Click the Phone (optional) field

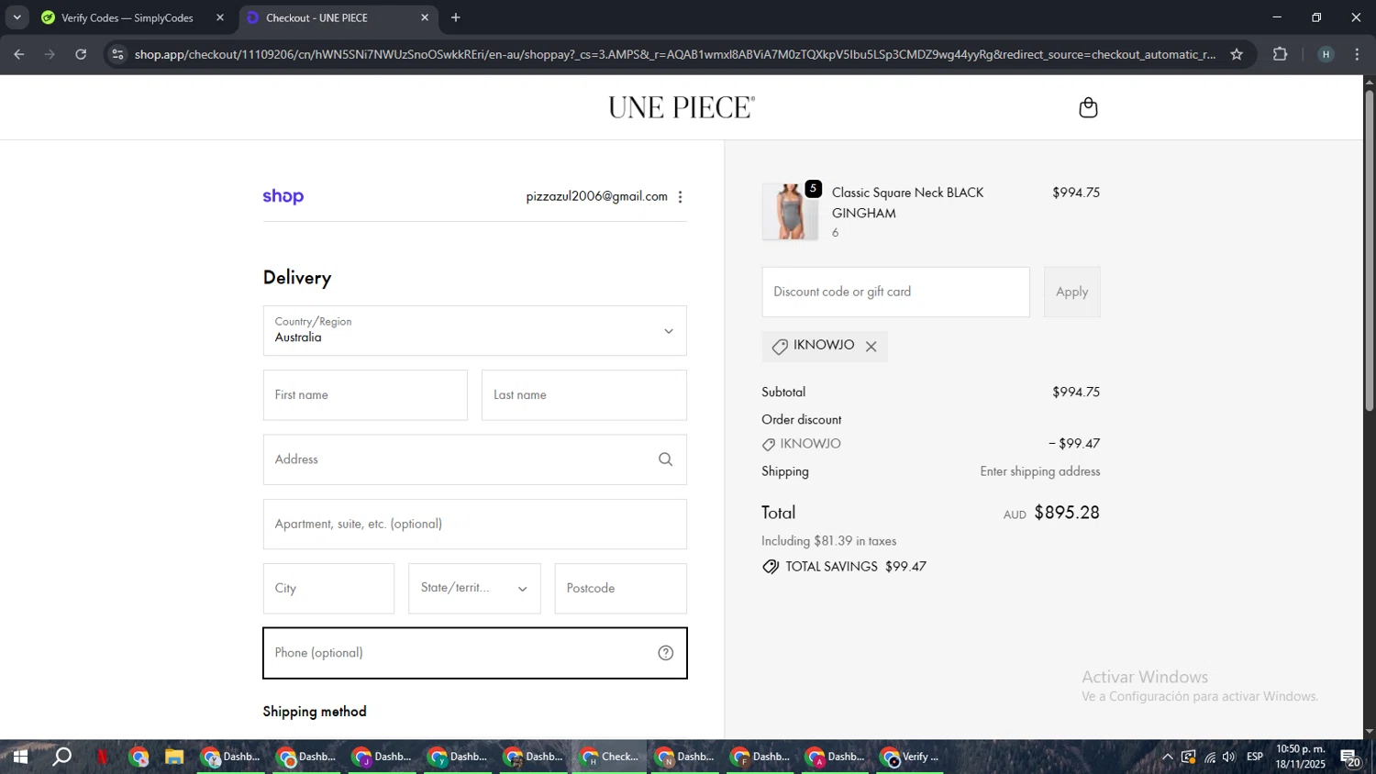475,653
